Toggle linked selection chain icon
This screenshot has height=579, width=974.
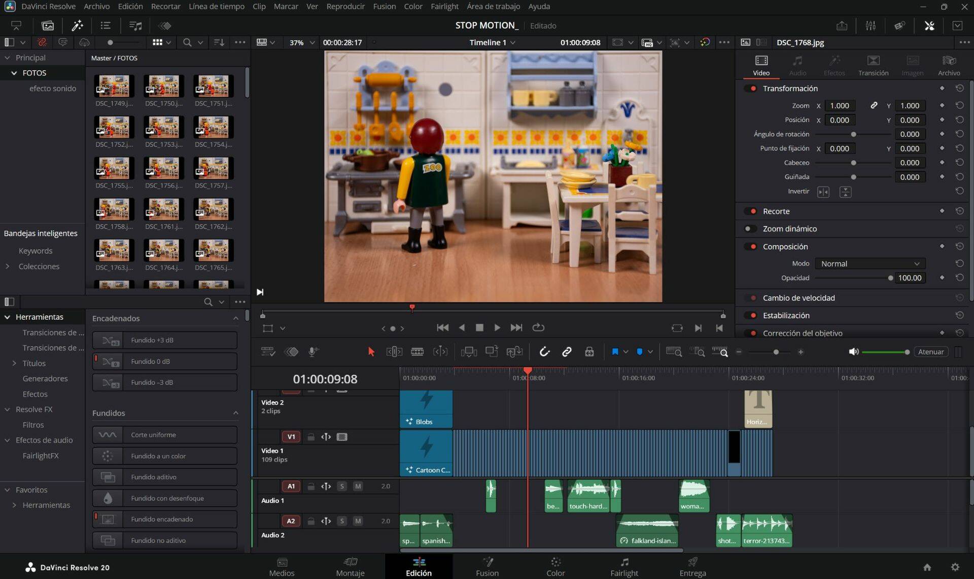[567, 352]
